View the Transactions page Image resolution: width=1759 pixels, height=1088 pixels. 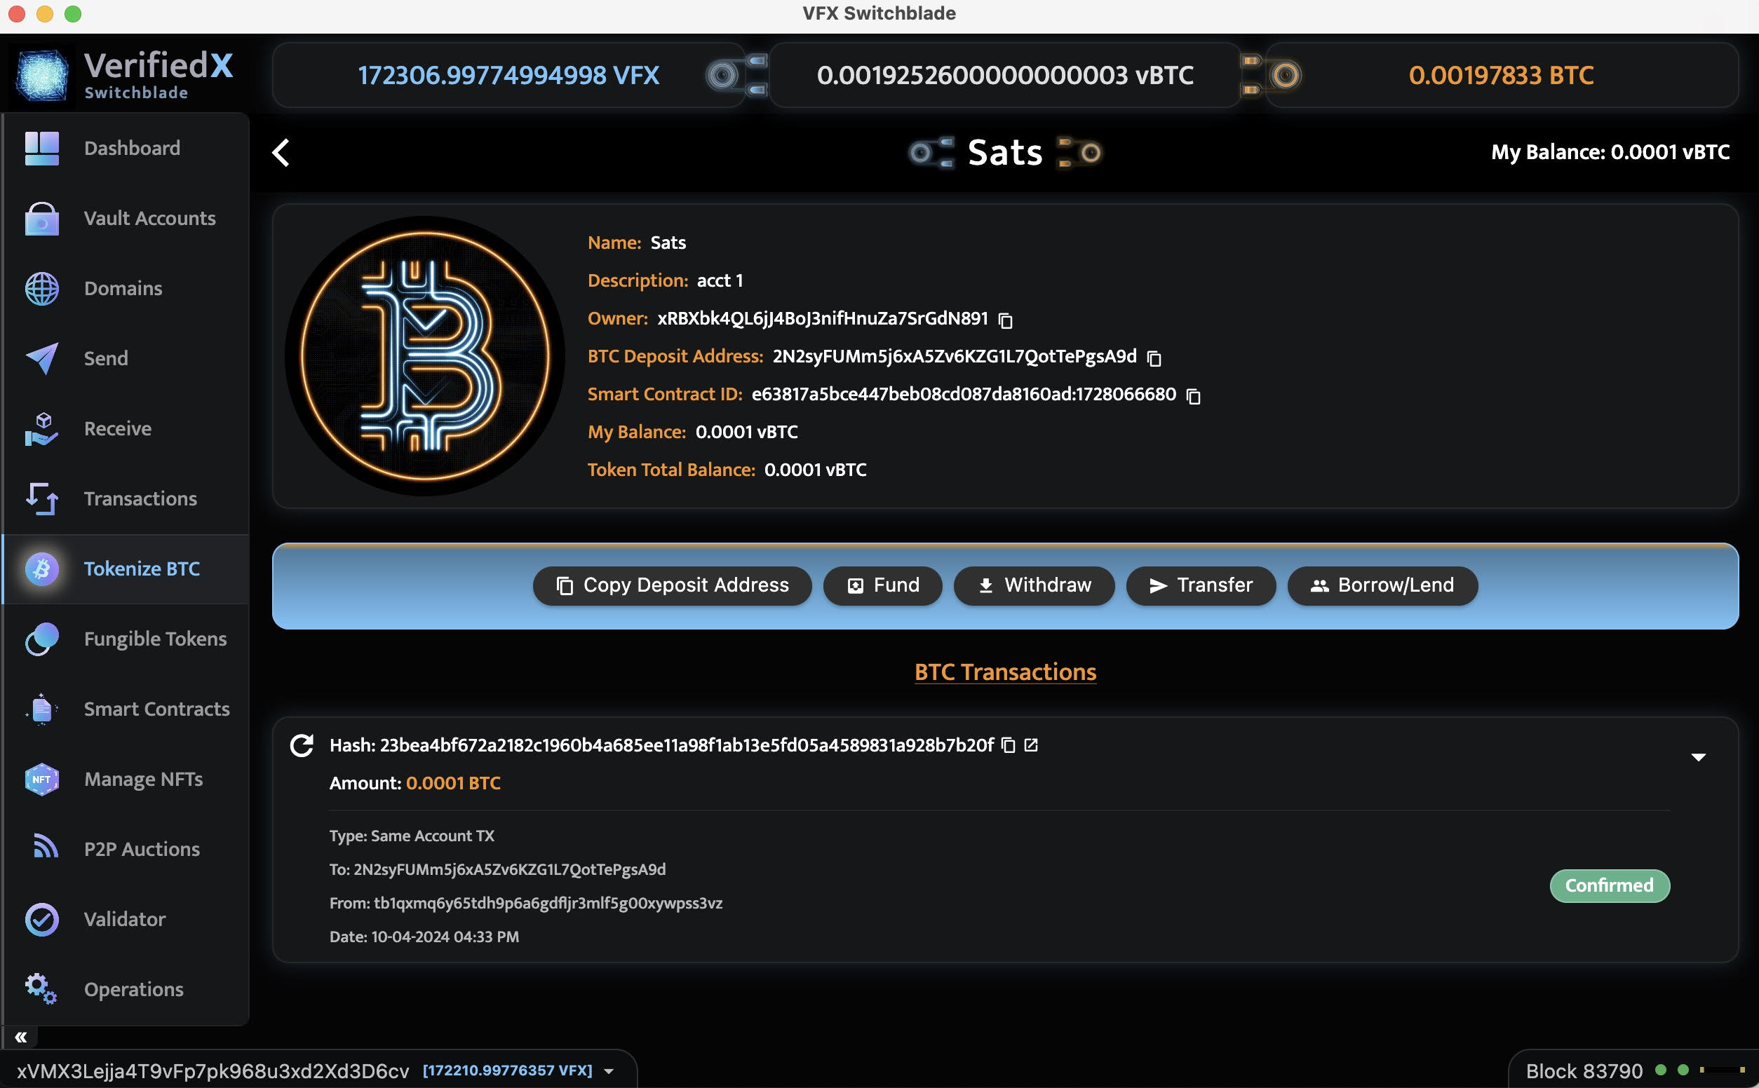tap(126, 498)
